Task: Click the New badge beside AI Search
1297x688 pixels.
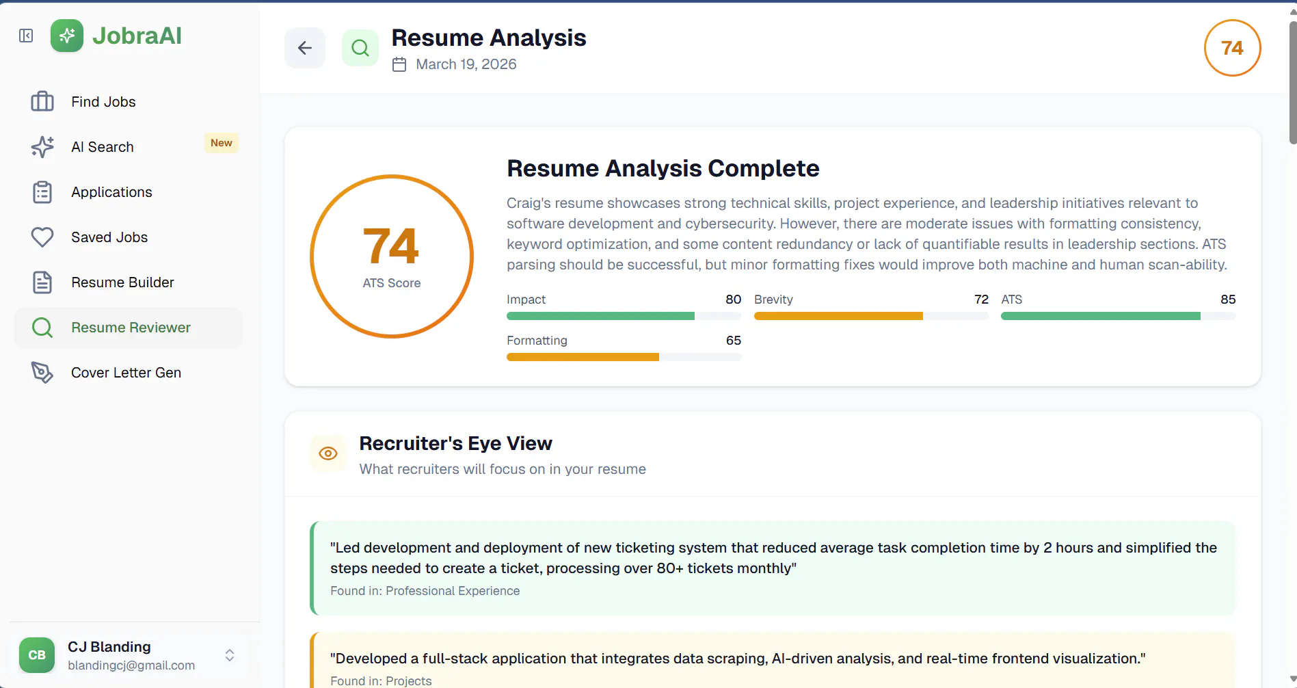Action: (x=222, y=143)
